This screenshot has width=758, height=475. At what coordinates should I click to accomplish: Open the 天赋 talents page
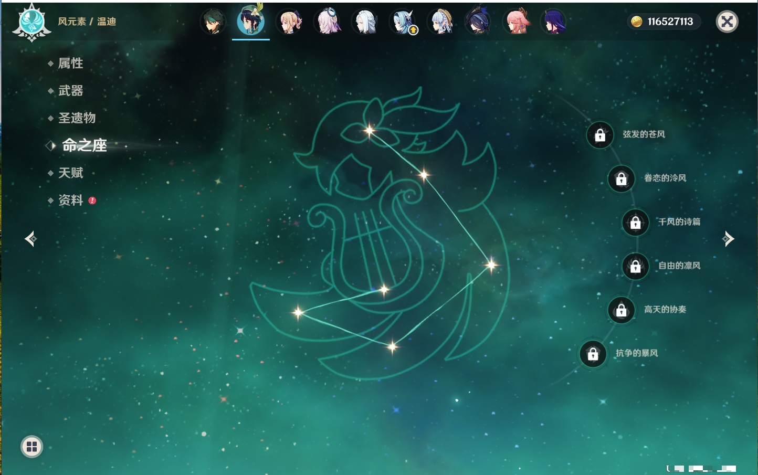pyautogui.click(x=70, y=173)
